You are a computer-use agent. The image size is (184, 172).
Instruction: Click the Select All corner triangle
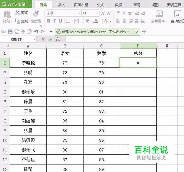[7, 46]
